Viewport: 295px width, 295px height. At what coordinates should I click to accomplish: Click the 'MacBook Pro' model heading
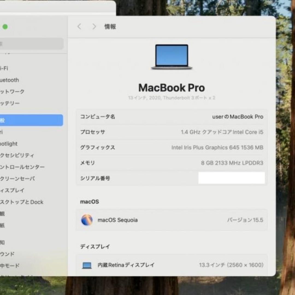tap(172, 88)
